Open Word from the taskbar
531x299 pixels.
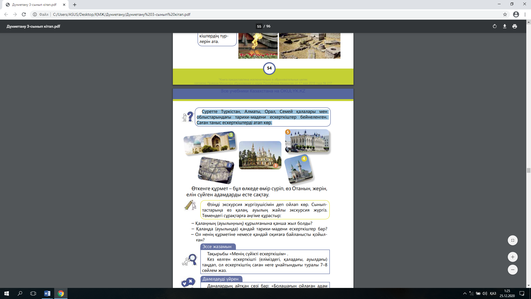(47, 293)
